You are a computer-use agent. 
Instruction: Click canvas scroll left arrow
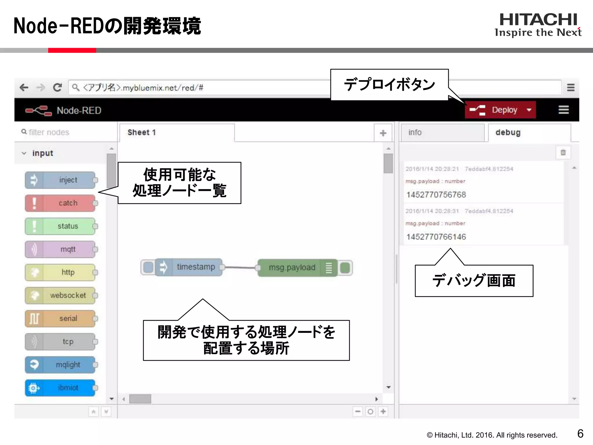tap(124, 399)
